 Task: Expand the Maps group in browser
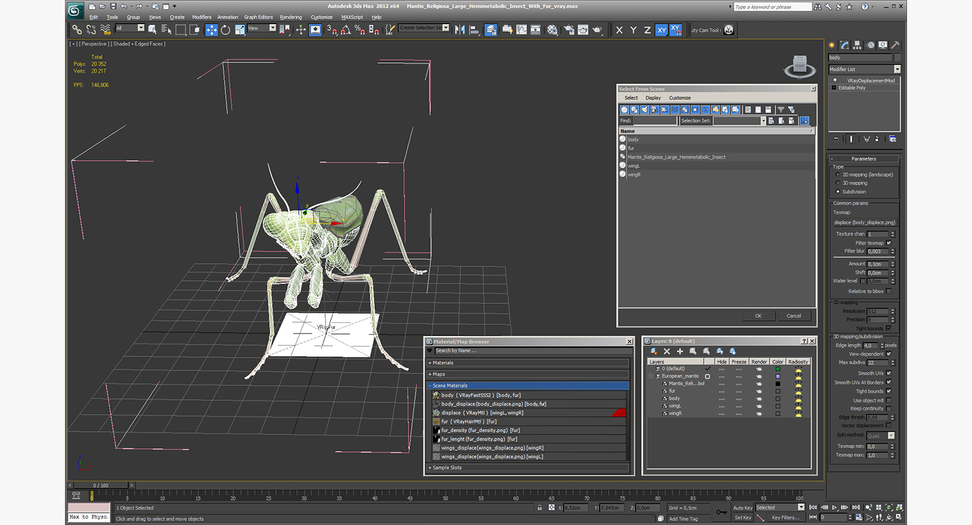(528, 374)
